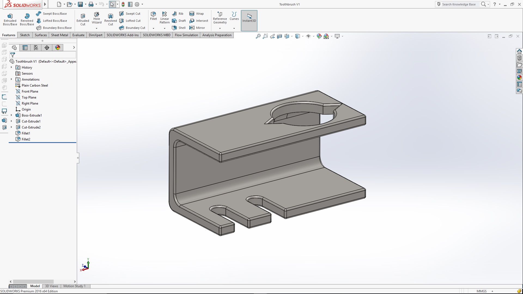The width and height of the screenshot is (523, 294).
Task: Open the Linear Pattern tool
Action: pos(165,18)
